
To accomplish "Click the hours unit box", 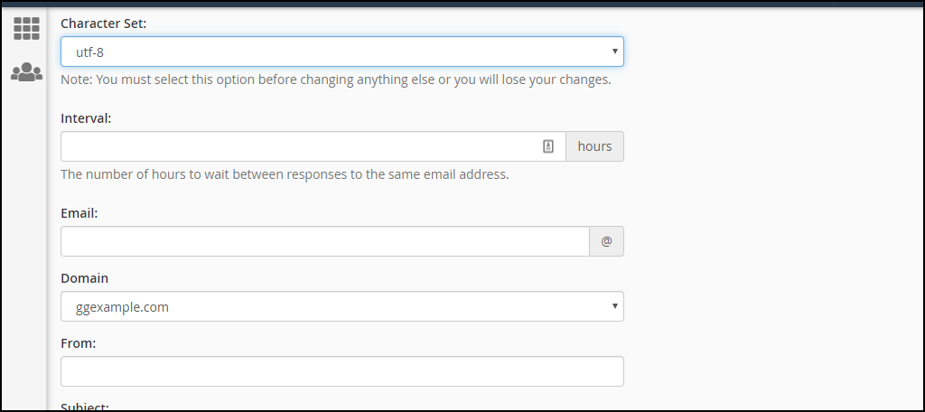I will pos(594,146).
